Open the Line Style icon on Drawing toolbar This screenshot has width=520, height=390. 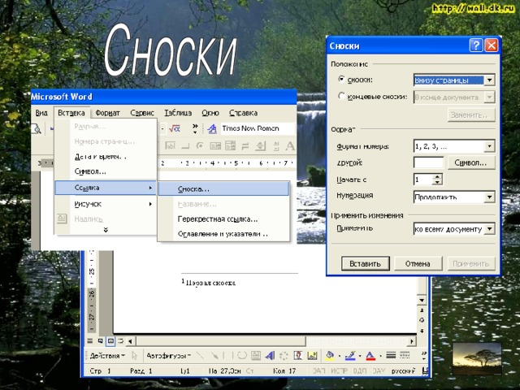391,355
